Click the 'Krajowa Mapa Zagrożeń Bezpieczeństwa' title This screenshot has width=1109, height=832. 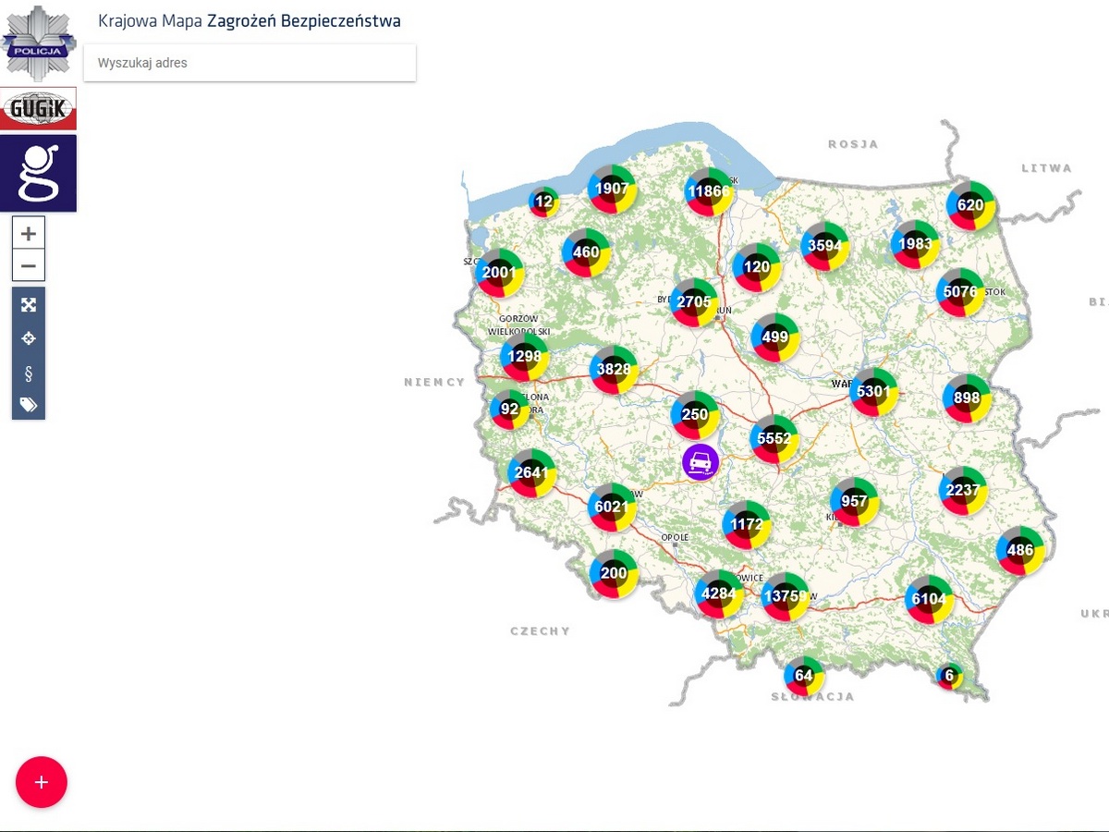coord(250,20)
